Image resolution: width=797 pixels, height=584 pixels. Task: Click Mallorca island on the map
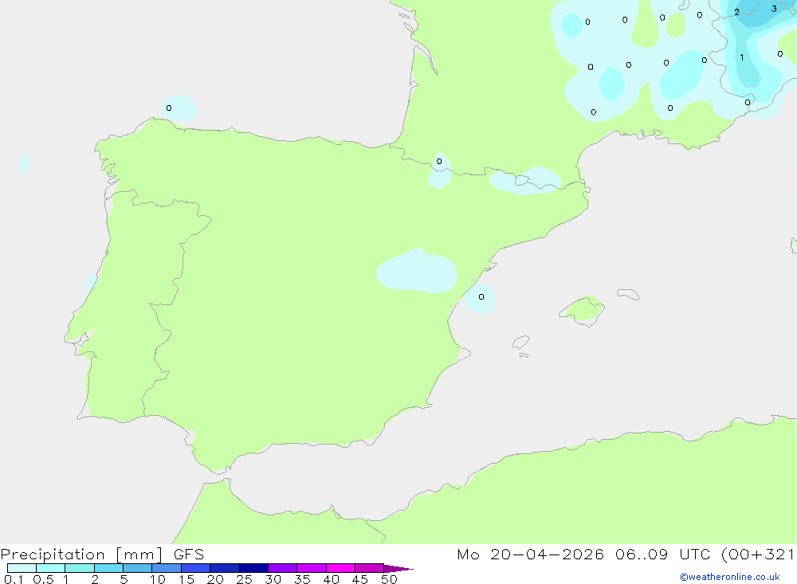coord(582,311)
